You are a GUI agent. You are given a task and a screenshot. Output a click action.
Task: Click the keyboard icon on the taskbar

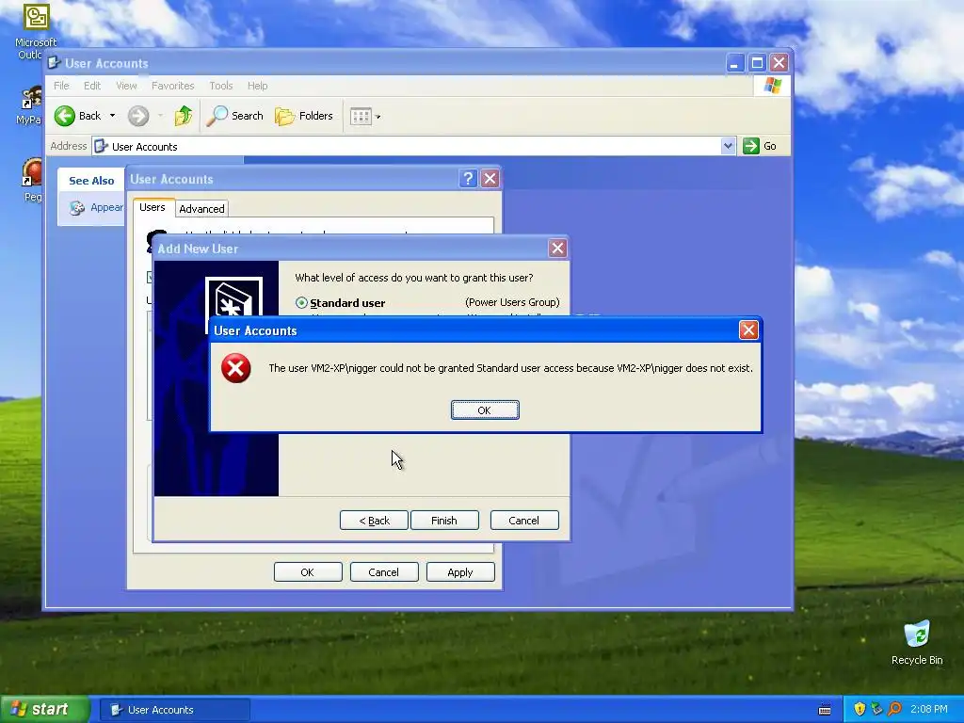[x=825, y=710]
